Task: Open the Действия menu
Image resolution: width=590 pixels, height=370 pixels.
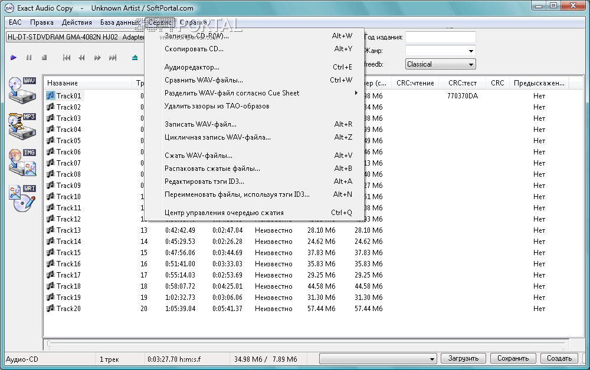Action: click(77, 22)
